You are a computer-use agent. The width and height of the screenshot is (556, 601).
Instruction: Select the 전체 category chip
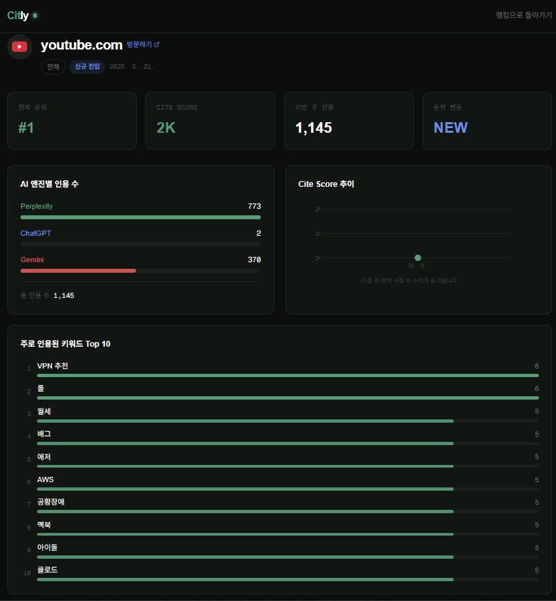(53, 67)
